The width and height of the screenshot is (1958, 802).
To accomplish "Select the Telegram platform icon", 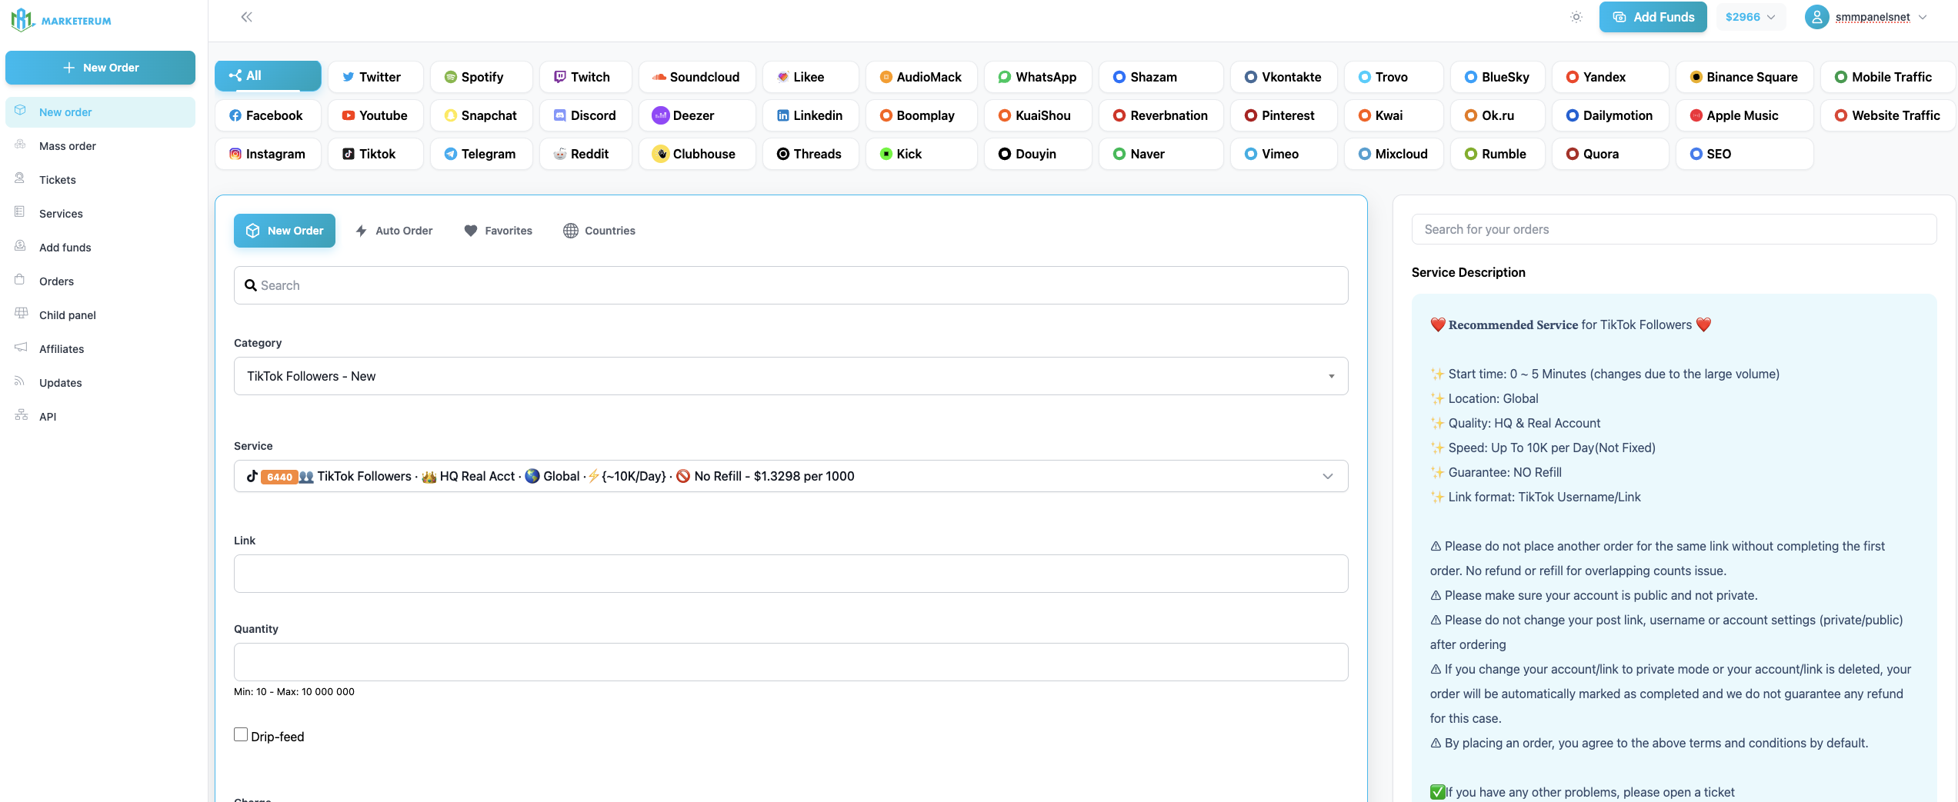I will (451, 154).
